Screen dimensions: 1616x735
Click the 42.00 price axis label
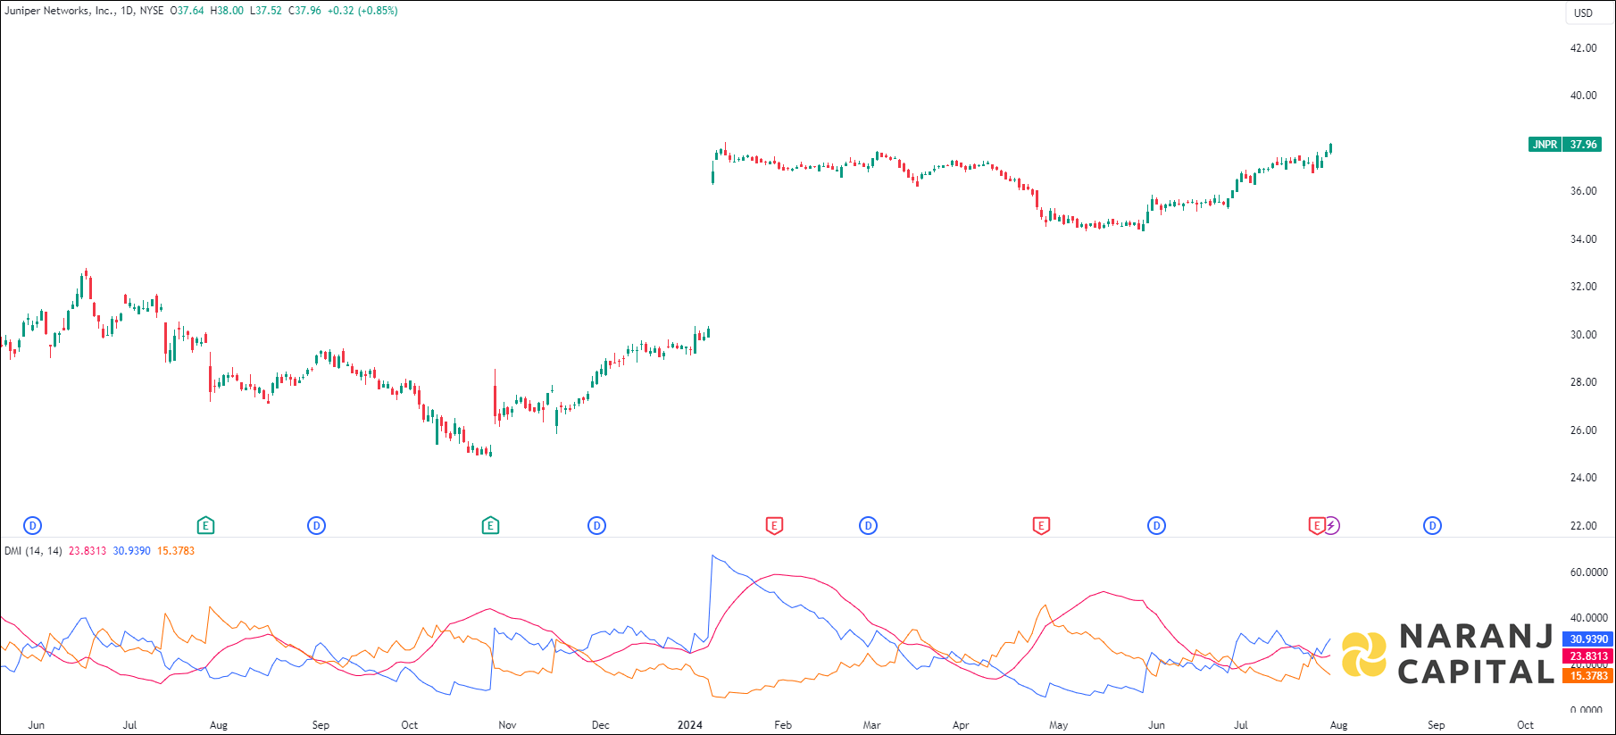point(1584,48)
